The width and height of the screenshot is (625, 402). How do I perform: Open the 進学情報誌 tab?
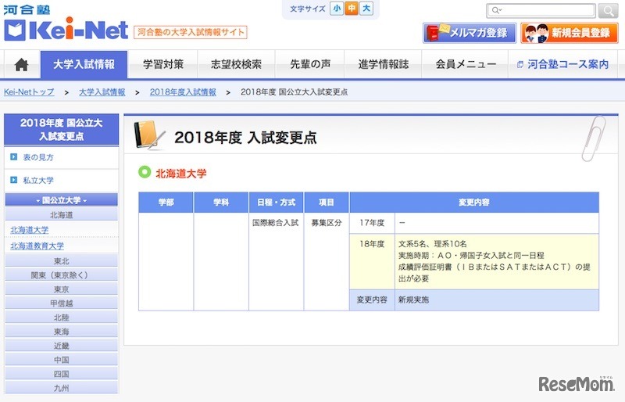383,64
